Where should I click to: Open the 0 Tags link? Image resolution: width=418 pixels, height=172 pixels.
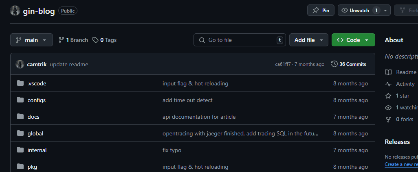[x=104, y=40]
